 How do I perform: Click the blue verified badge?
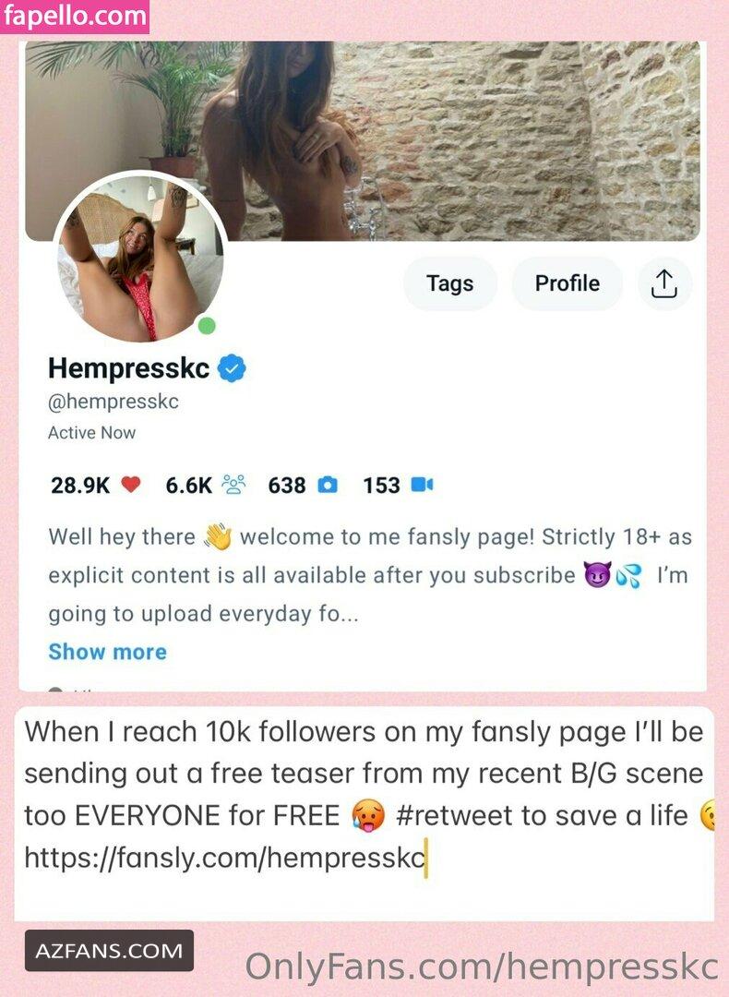pos(232,368)
